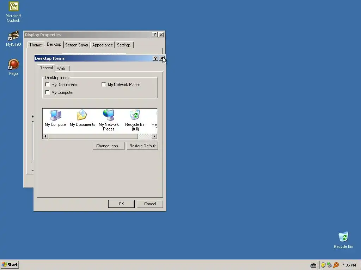The width and height of the screenshot is (361, 270).
Task: Close the Display Properties window
Action: 161,35
